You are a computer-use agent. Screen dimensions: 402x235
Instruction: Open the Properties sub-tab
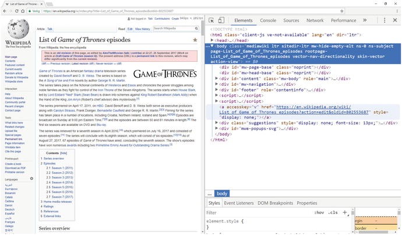(307, 203)
